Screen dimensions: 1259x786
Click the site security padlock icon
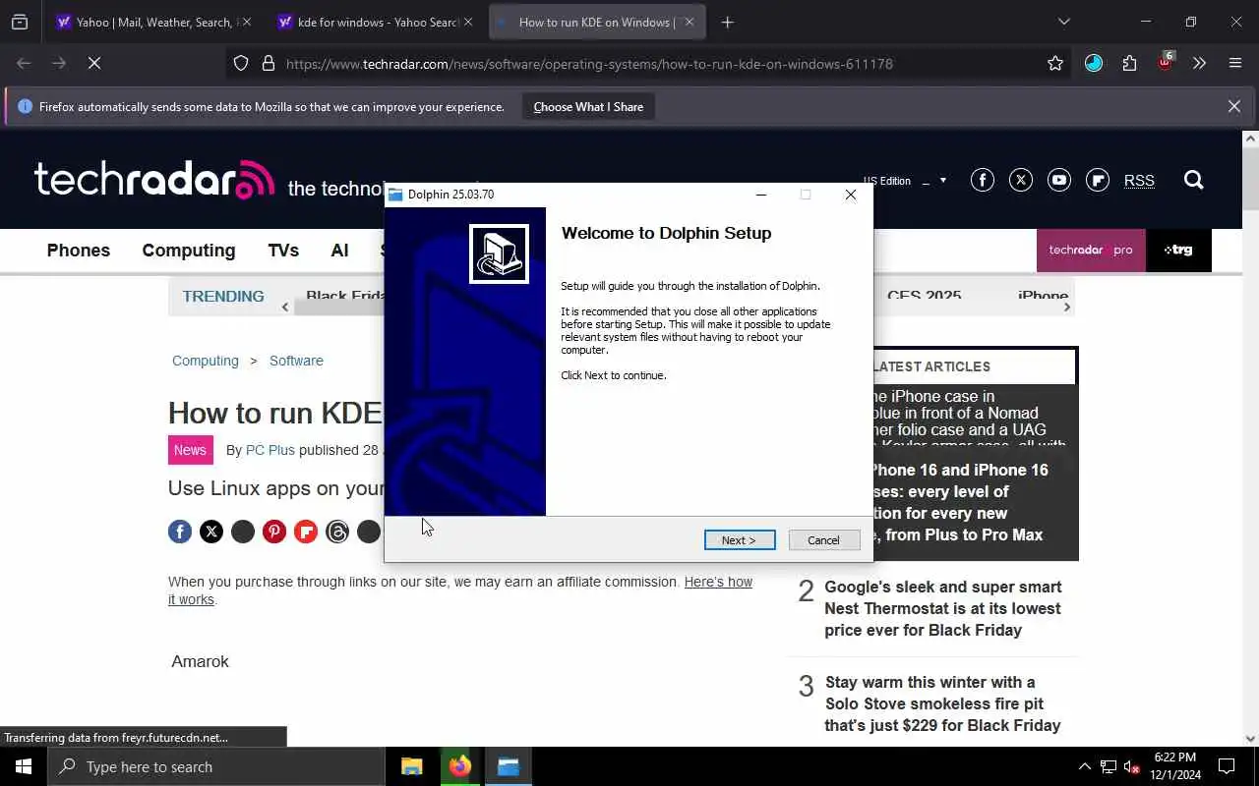[x=268, y=63]
